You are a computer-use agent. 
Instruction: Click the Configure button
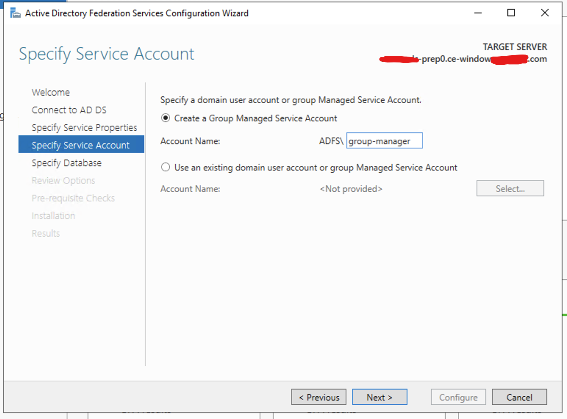point(458,397)
